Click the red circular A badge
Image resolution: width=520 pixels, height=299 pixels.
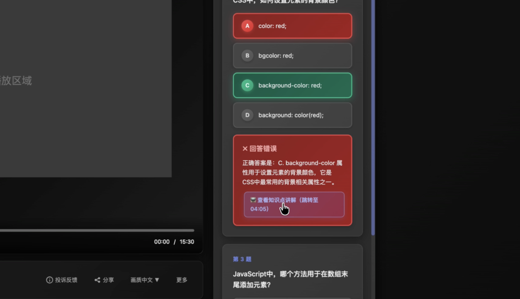247,26
